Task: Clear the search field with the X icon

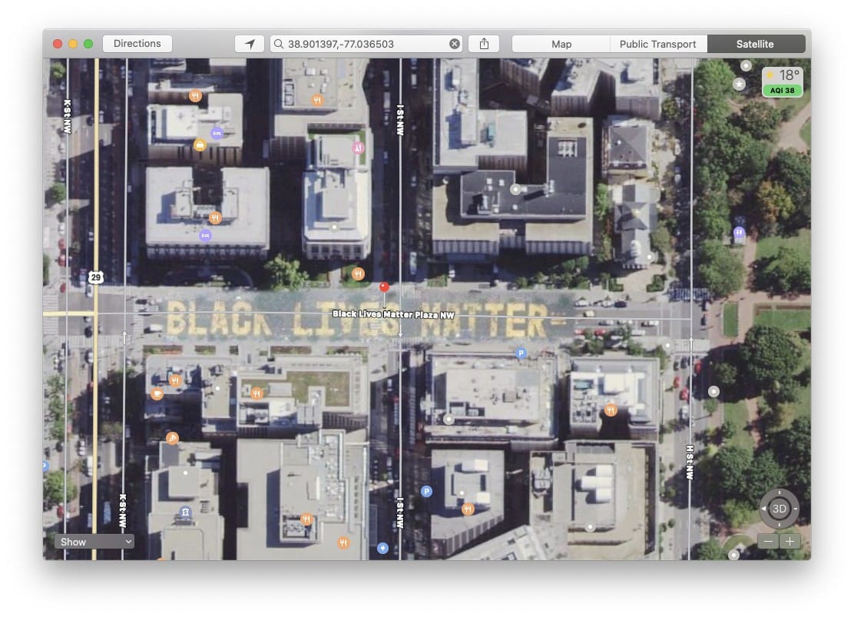Action: [x=455, y=44]
